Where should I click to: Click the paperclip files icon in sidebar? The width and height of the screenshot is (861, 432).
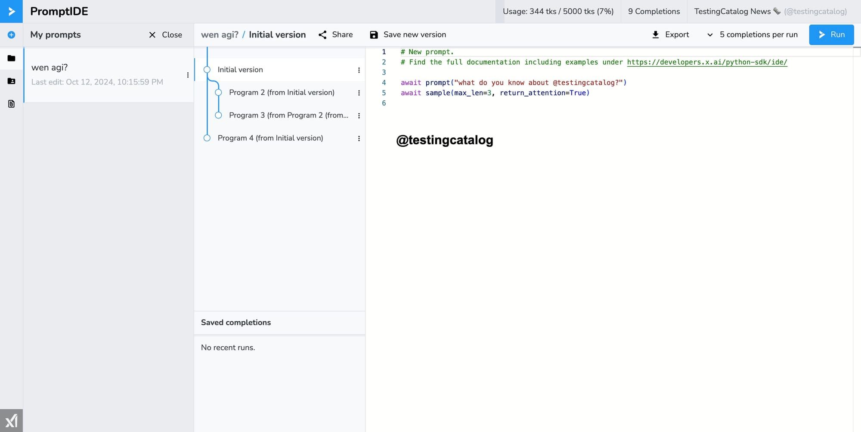(x=11, y=103)
